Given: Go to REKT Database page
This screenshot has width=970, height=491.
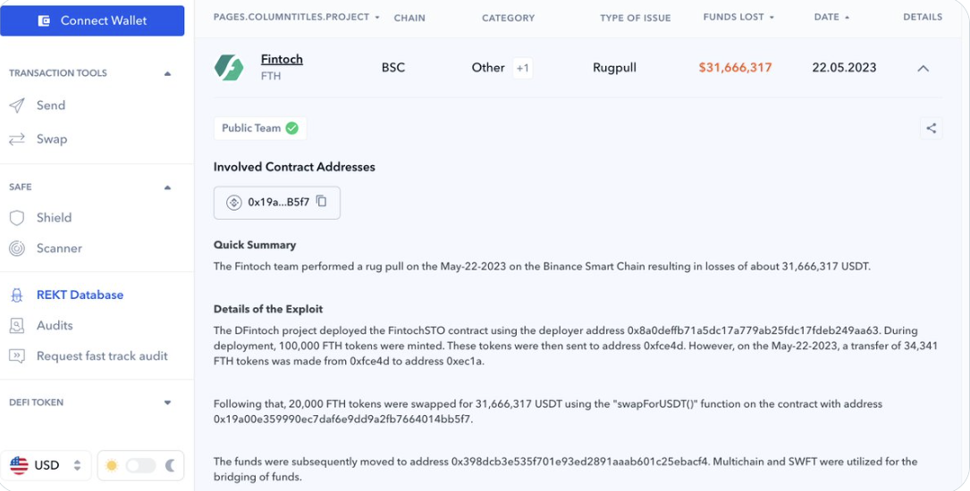Looking at the screenshot, I should point(80,295).
